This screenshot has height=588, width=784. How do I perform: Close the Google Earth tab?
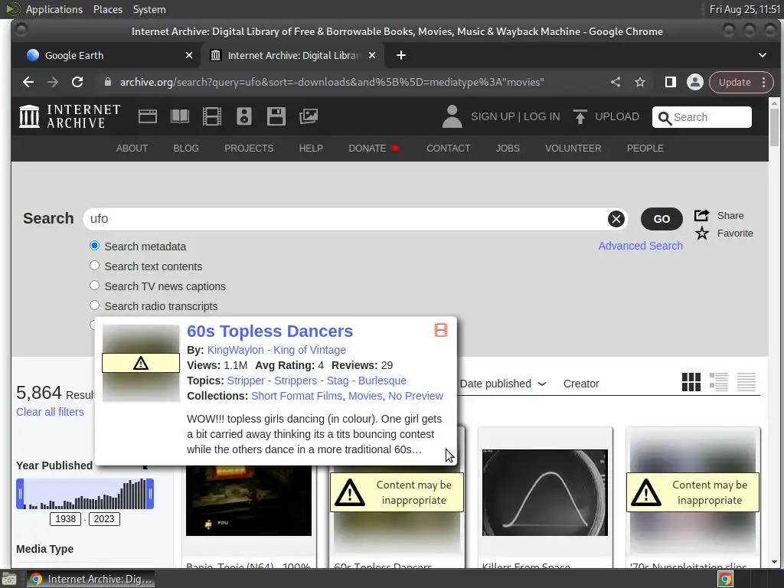coord(188,55)
